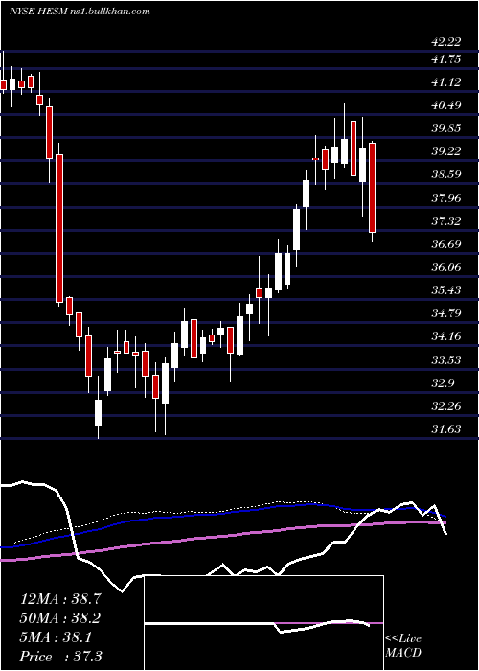Select the 35.43 price axis label
The height and width of the screenshot is (671, 479).
click(x=446, y=290)
